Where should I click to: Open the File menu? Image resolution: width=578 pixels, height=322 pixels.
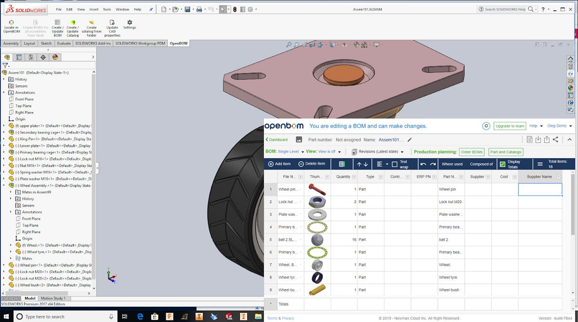[x=58, y=9]
